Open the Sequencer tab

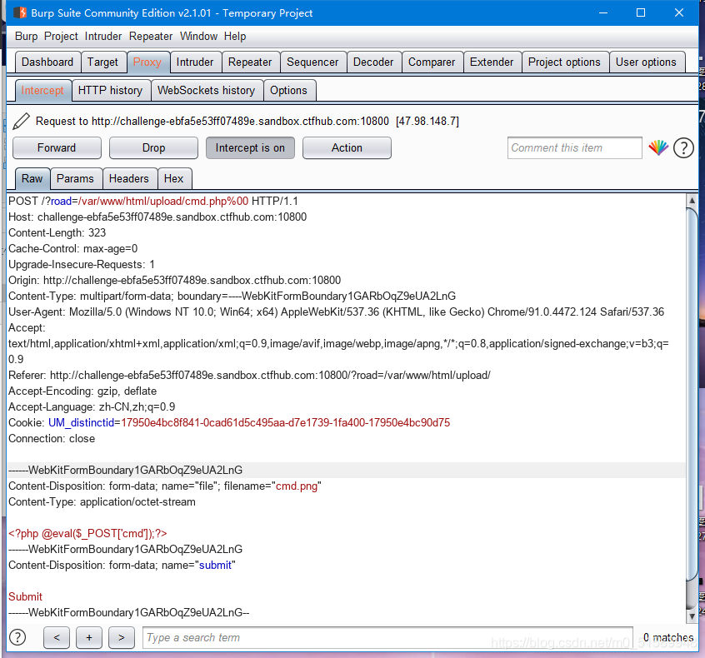coord(313,62)
